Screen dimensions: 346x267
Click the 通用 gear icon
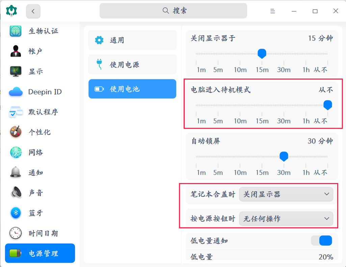(99, 40)
